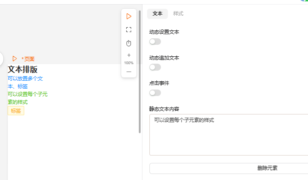Zoom out with the minus icon
The image size is (308, 180).
click(129, 72)
